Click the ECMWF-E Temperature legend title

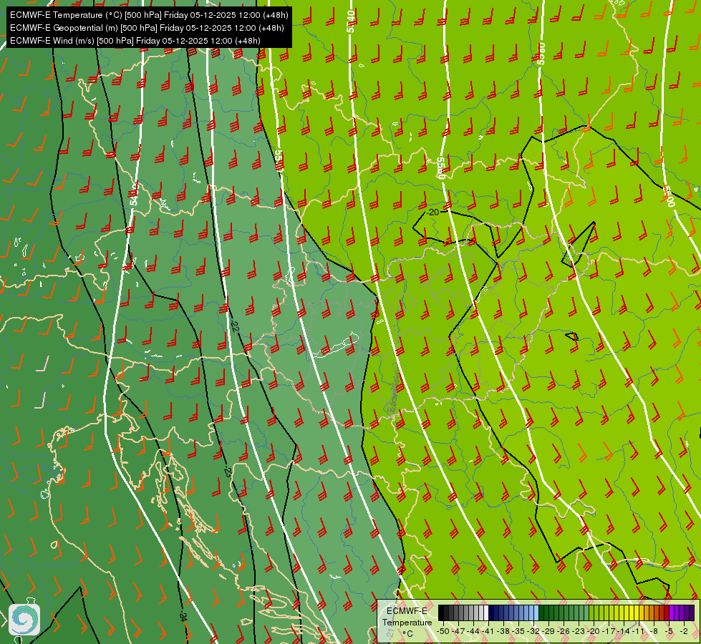coord(407,617)
